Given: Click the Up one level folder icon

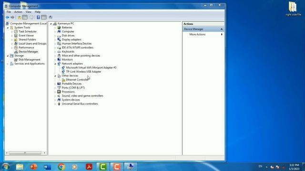Looking at the screenshot, I should (x=19, y=17).
